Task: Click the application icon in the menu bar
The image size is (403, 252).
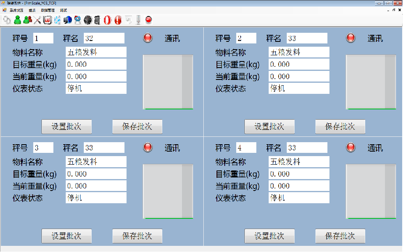Action: 5,10
